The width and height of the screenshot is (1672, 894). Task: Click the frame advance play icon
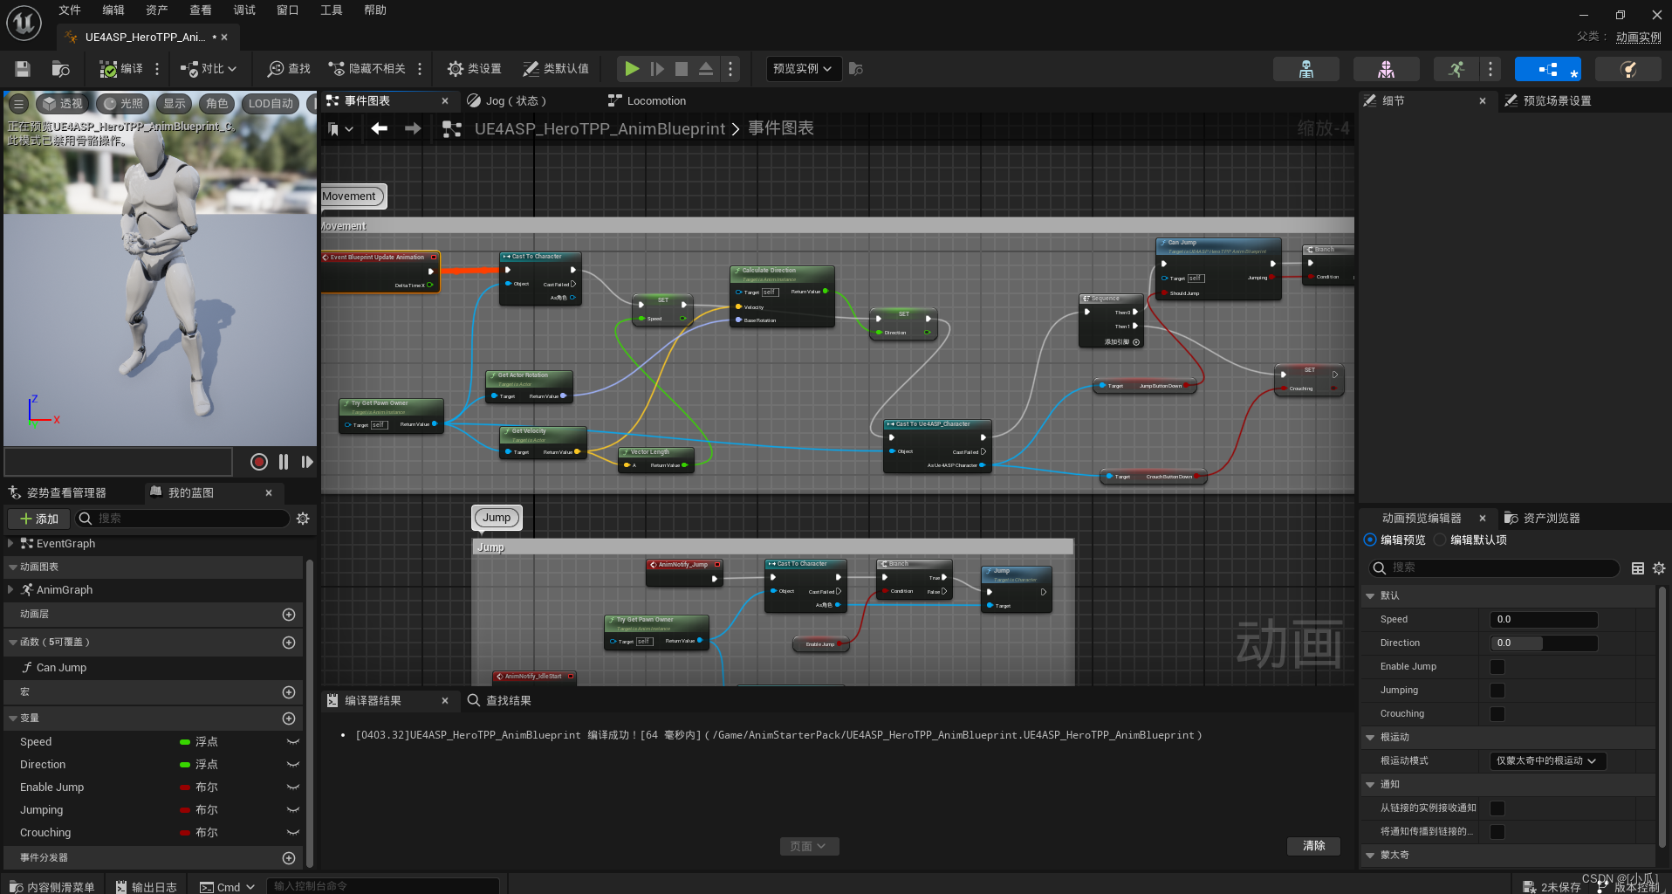tap(657, 69)
